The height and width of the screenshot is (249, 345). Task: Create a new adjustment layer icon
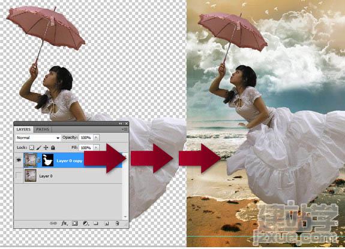click(x=86, y=223)
